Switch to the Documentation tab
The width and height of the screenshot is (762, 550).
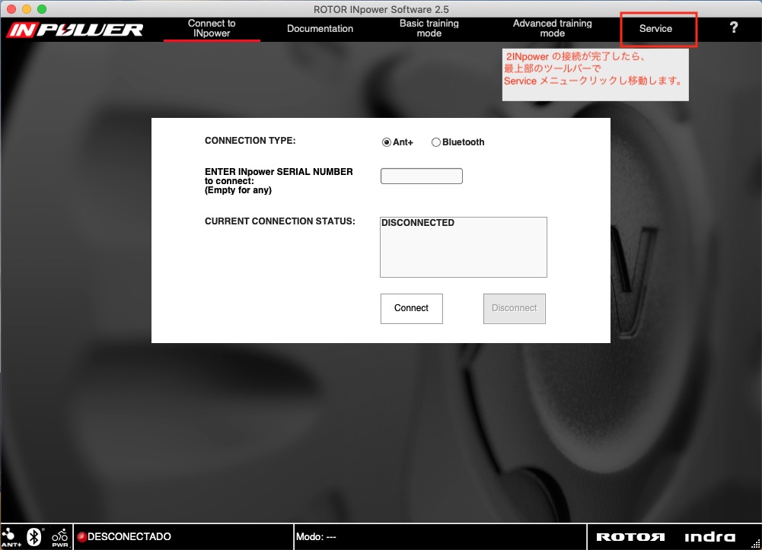tap(320, 29)
